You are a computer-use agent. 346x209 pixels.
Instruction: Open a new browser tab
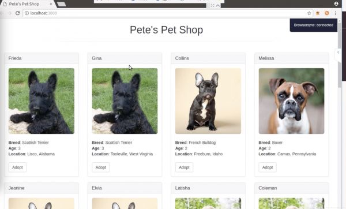(x=61, y=4)
